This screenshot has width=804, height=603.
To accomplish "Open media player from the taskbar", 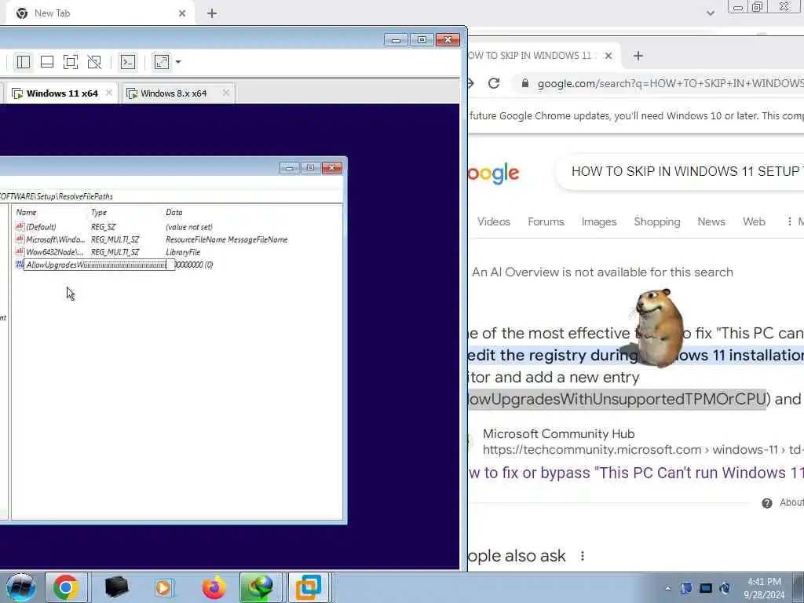I will [163, 587].
